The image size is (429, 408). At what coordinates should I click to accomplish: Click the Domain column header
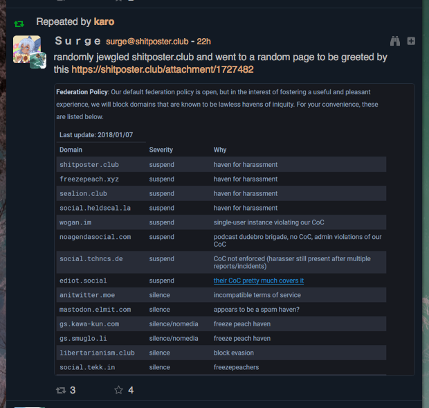tap(71, 150)
